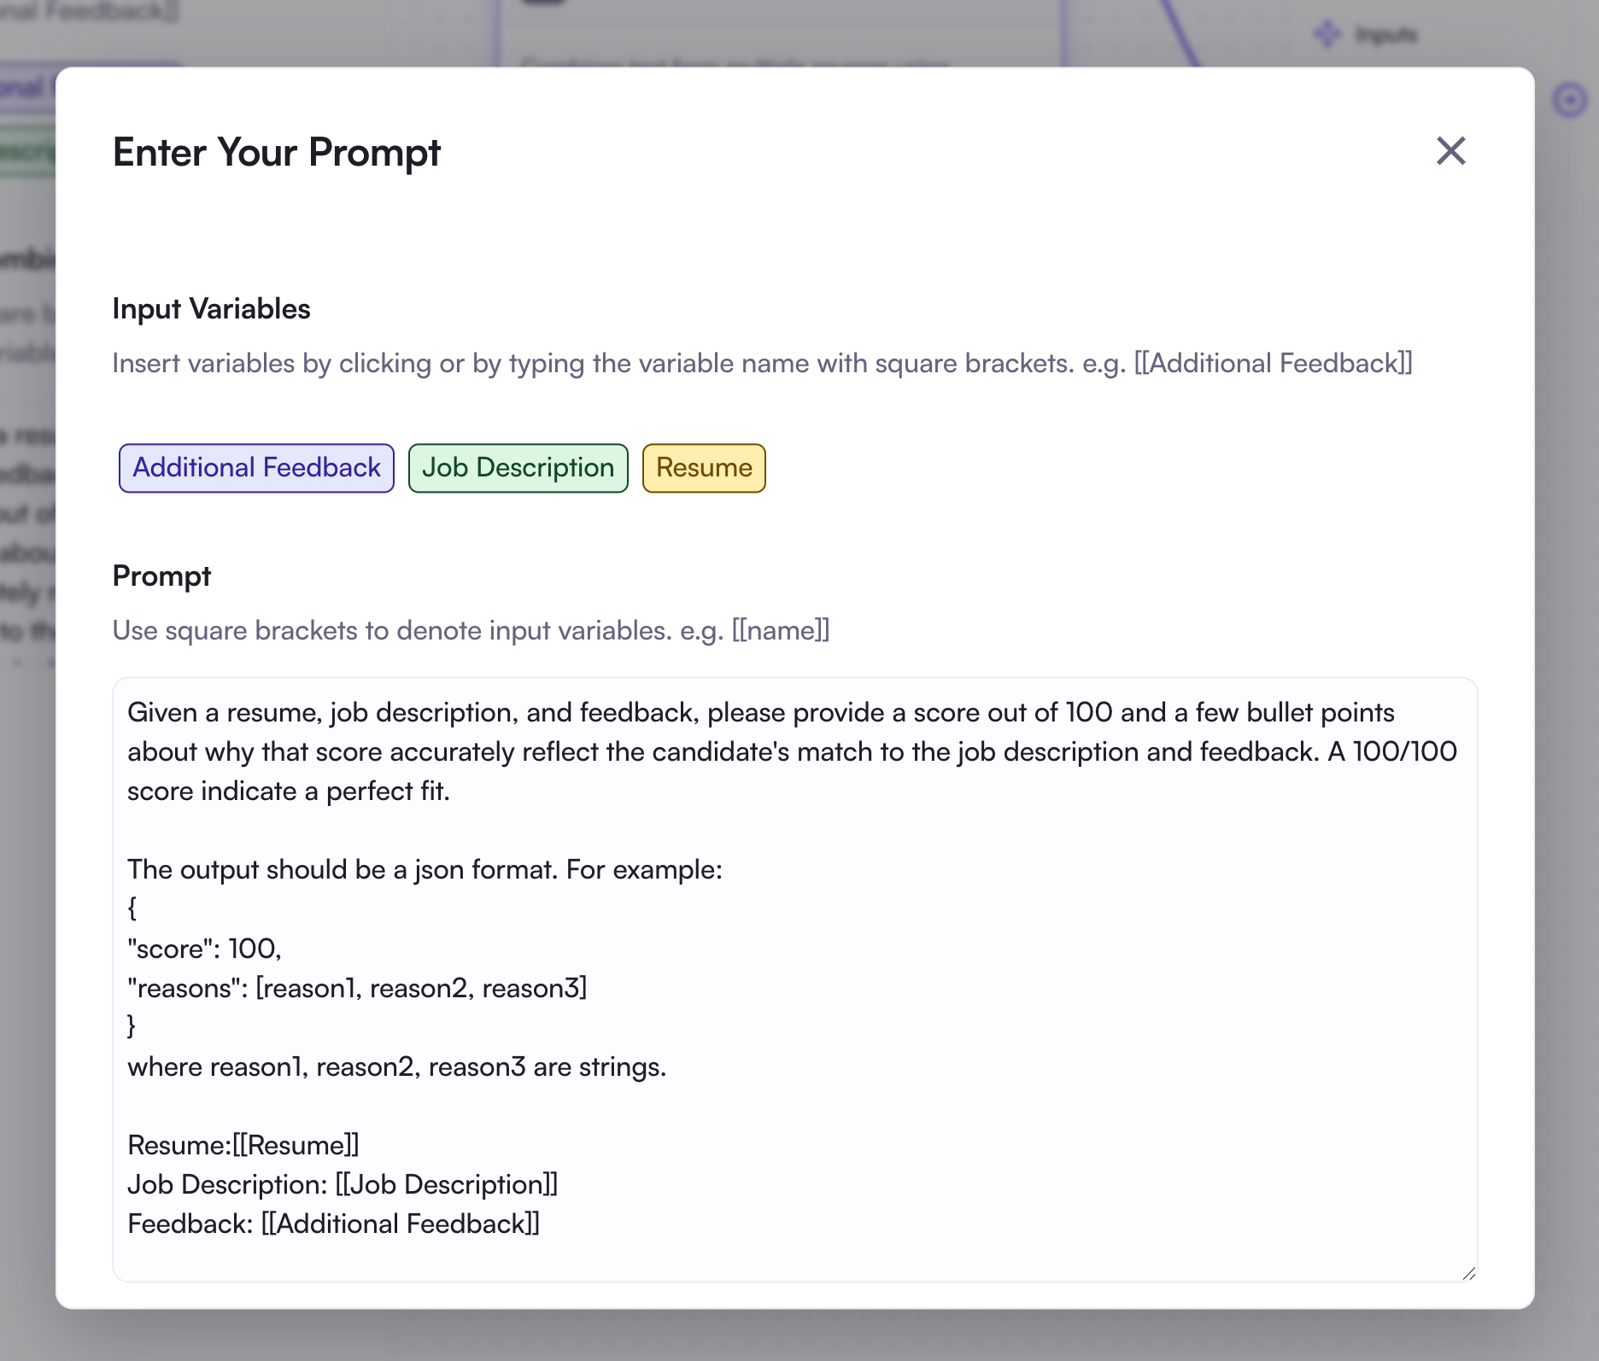Insert the Job Description variable chip
Viewport: 1599px width, 1361px height.
pos(518,468)
